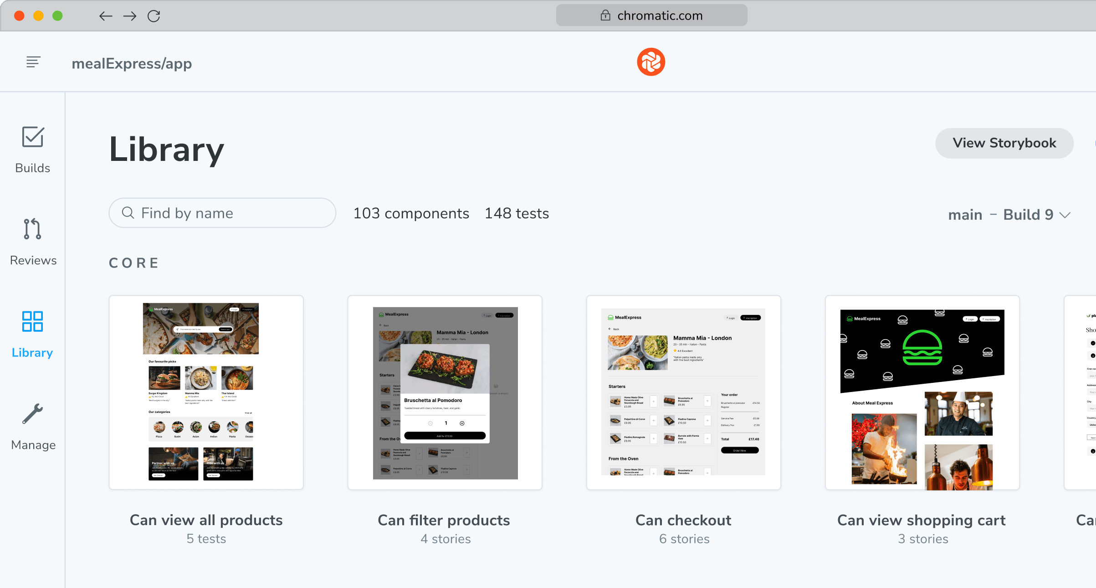
Task: Open the Can view all products thumbnail
Action: [x=206, y=392]
